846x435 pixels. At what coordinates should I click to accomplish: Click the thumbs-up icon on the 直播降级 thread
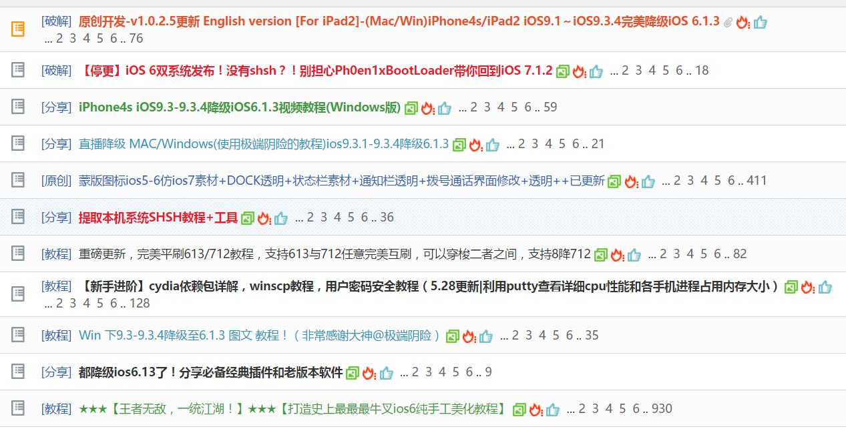pos(492,143)
